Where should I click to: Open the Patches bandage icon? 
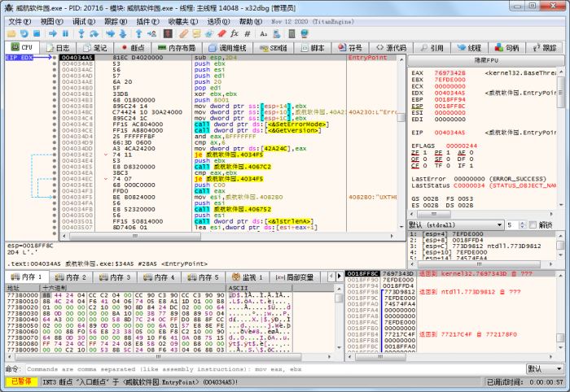pos(183,34)
